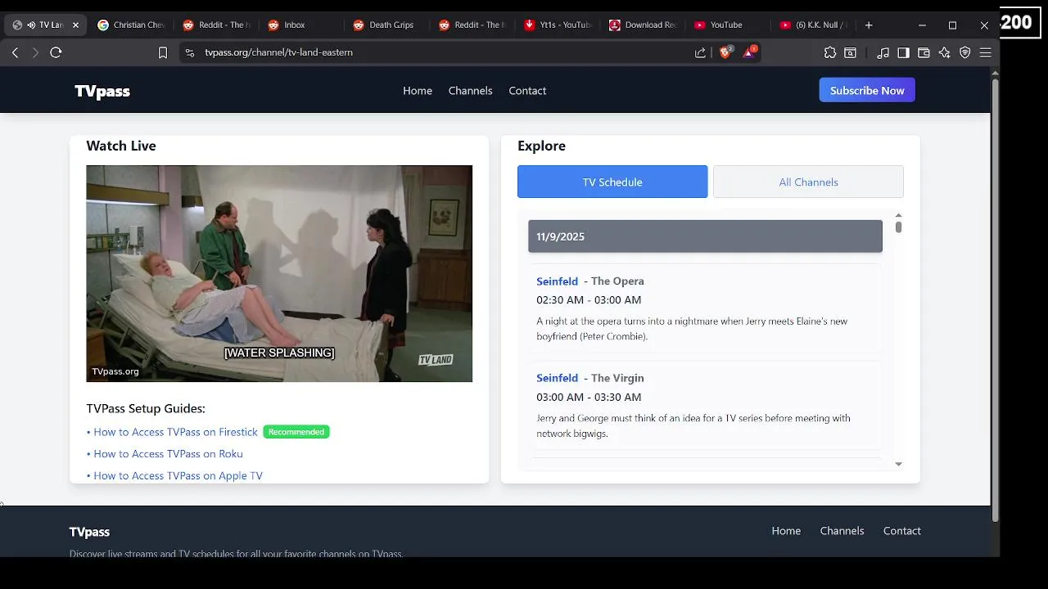Switch to the YouTube tab
This screenshot has height=589, width=1048.
[728, 25]
